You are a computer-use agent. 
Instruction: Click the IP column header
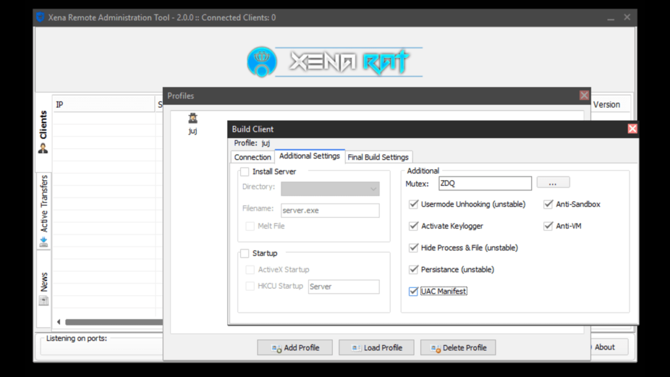[103, 104]
